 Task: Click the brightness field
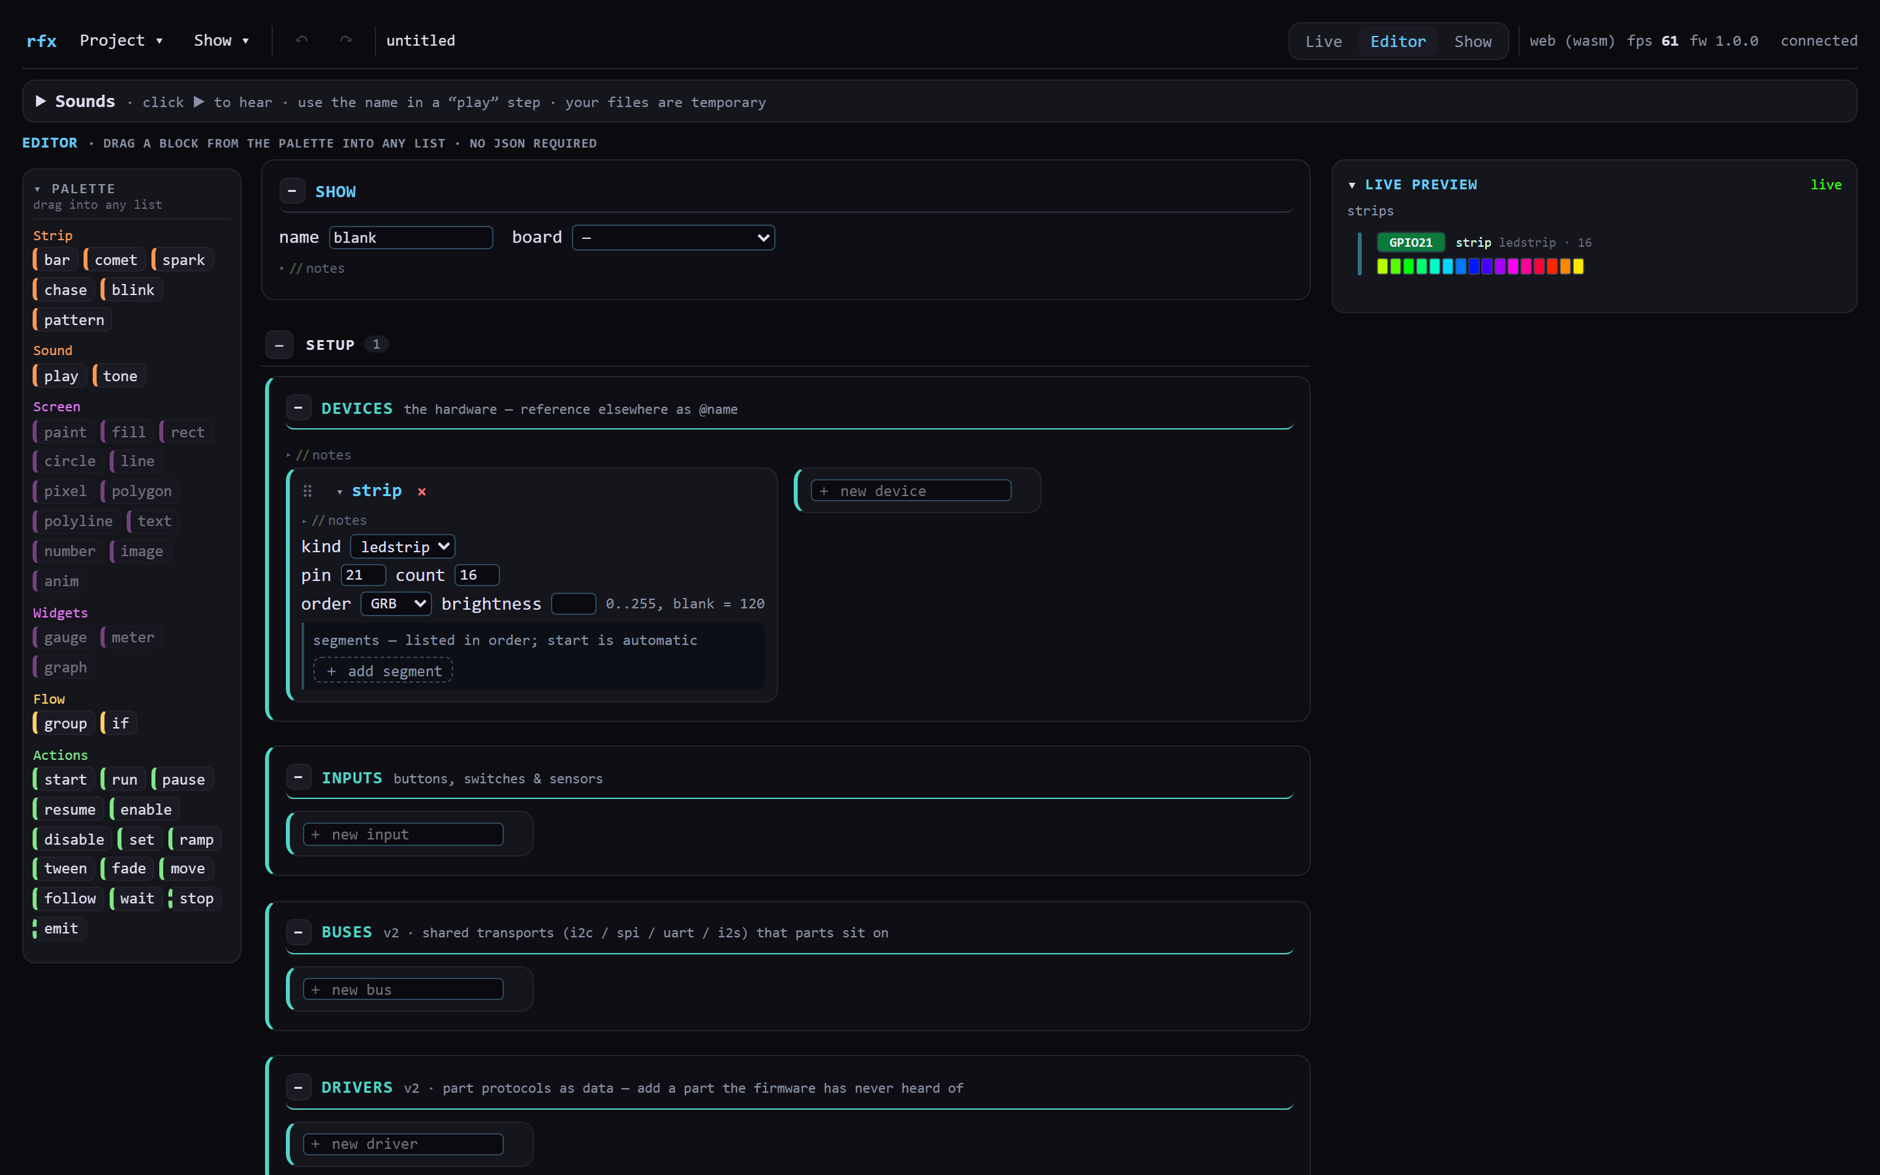[x=573, y=604]
